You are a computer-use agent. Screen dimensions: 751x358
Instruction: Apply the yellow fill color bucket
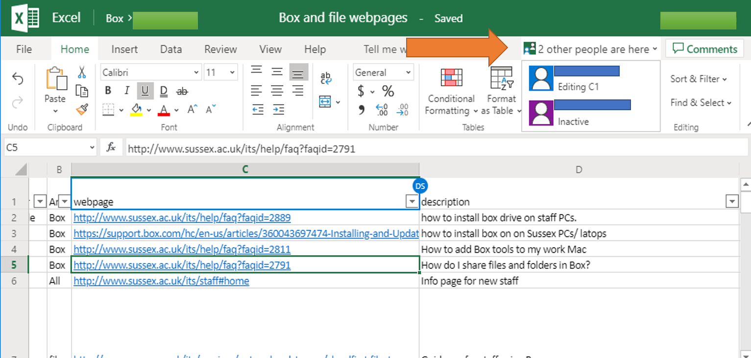[136, 110]
